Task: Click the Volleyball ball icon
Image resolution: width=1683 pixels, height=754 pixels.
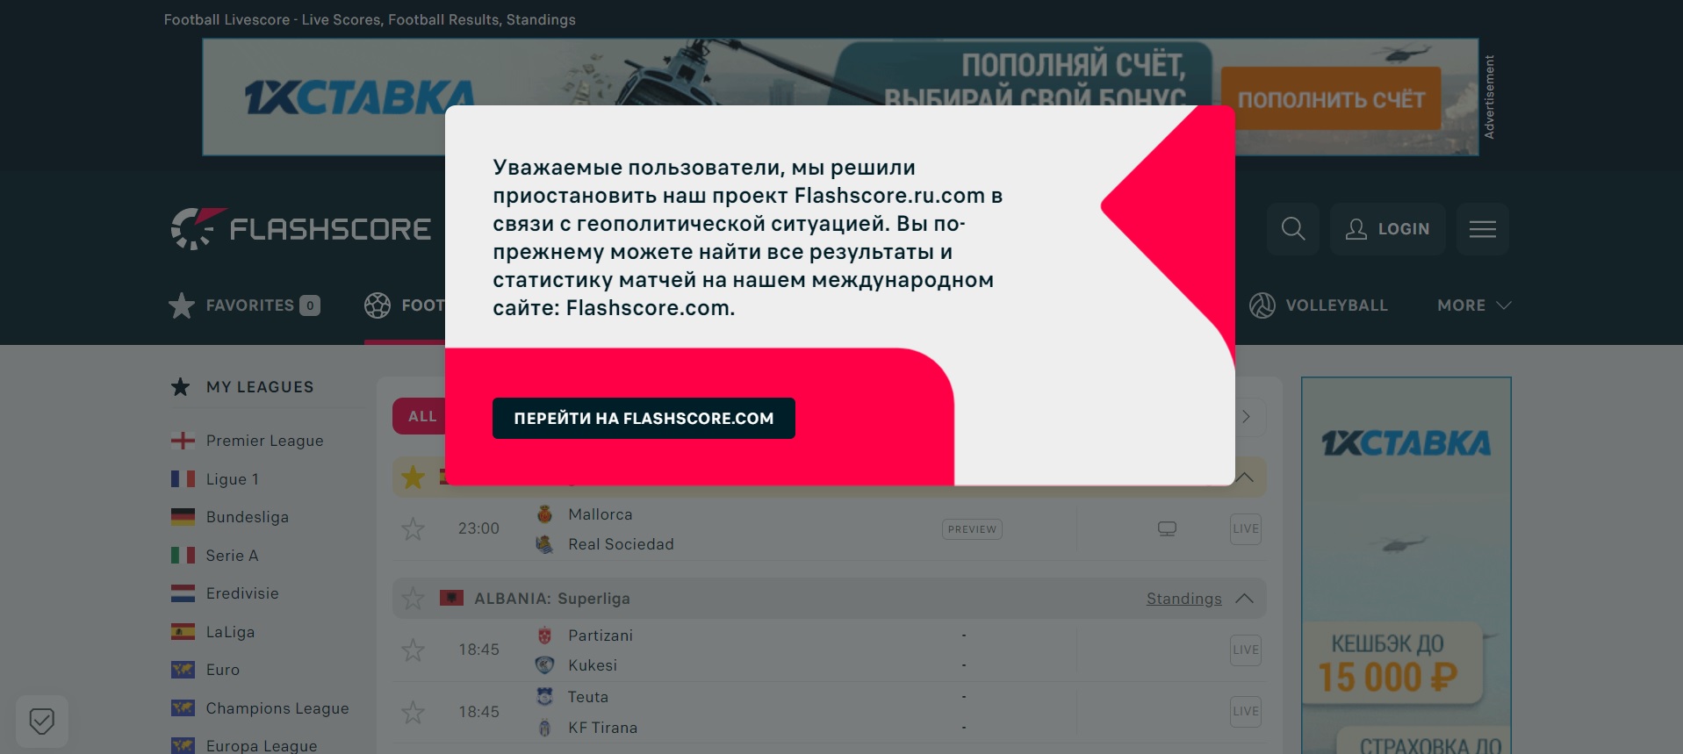Action: coord(1262,305)
